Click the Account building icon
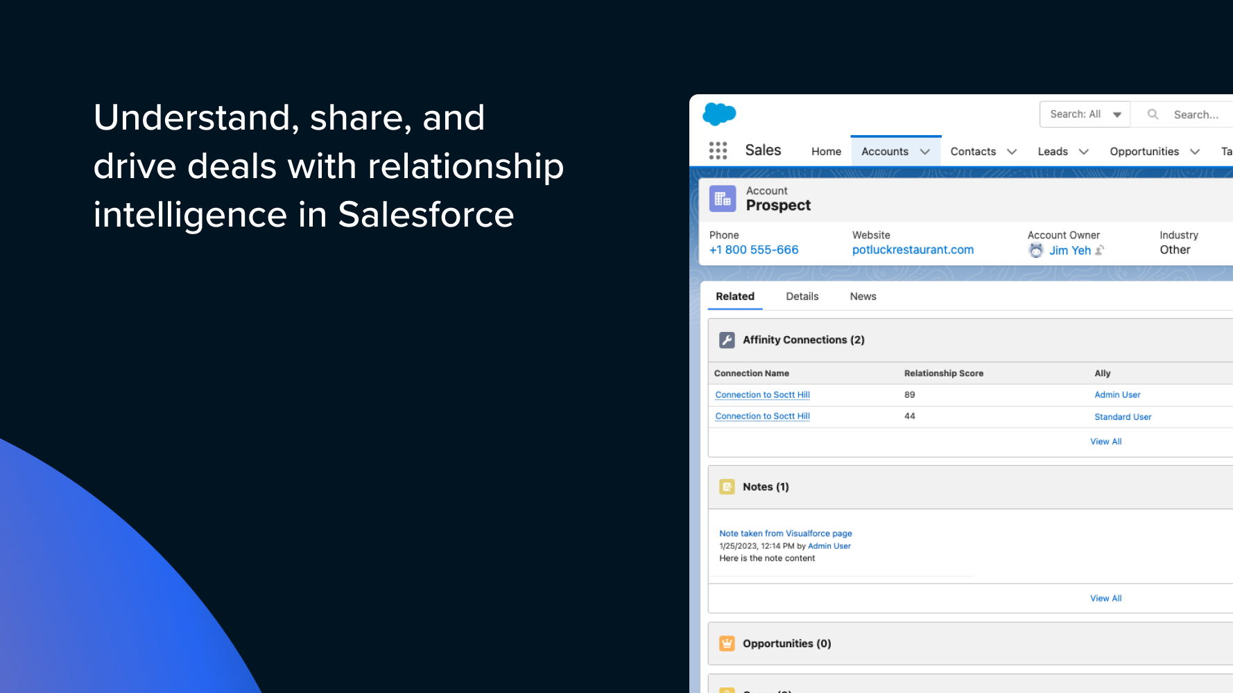The width and height of the screenshot is (1233, 693). 722,199
